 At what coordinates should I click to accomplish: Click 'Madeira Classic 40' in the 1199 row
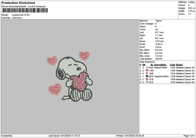(x=185, y=71)
